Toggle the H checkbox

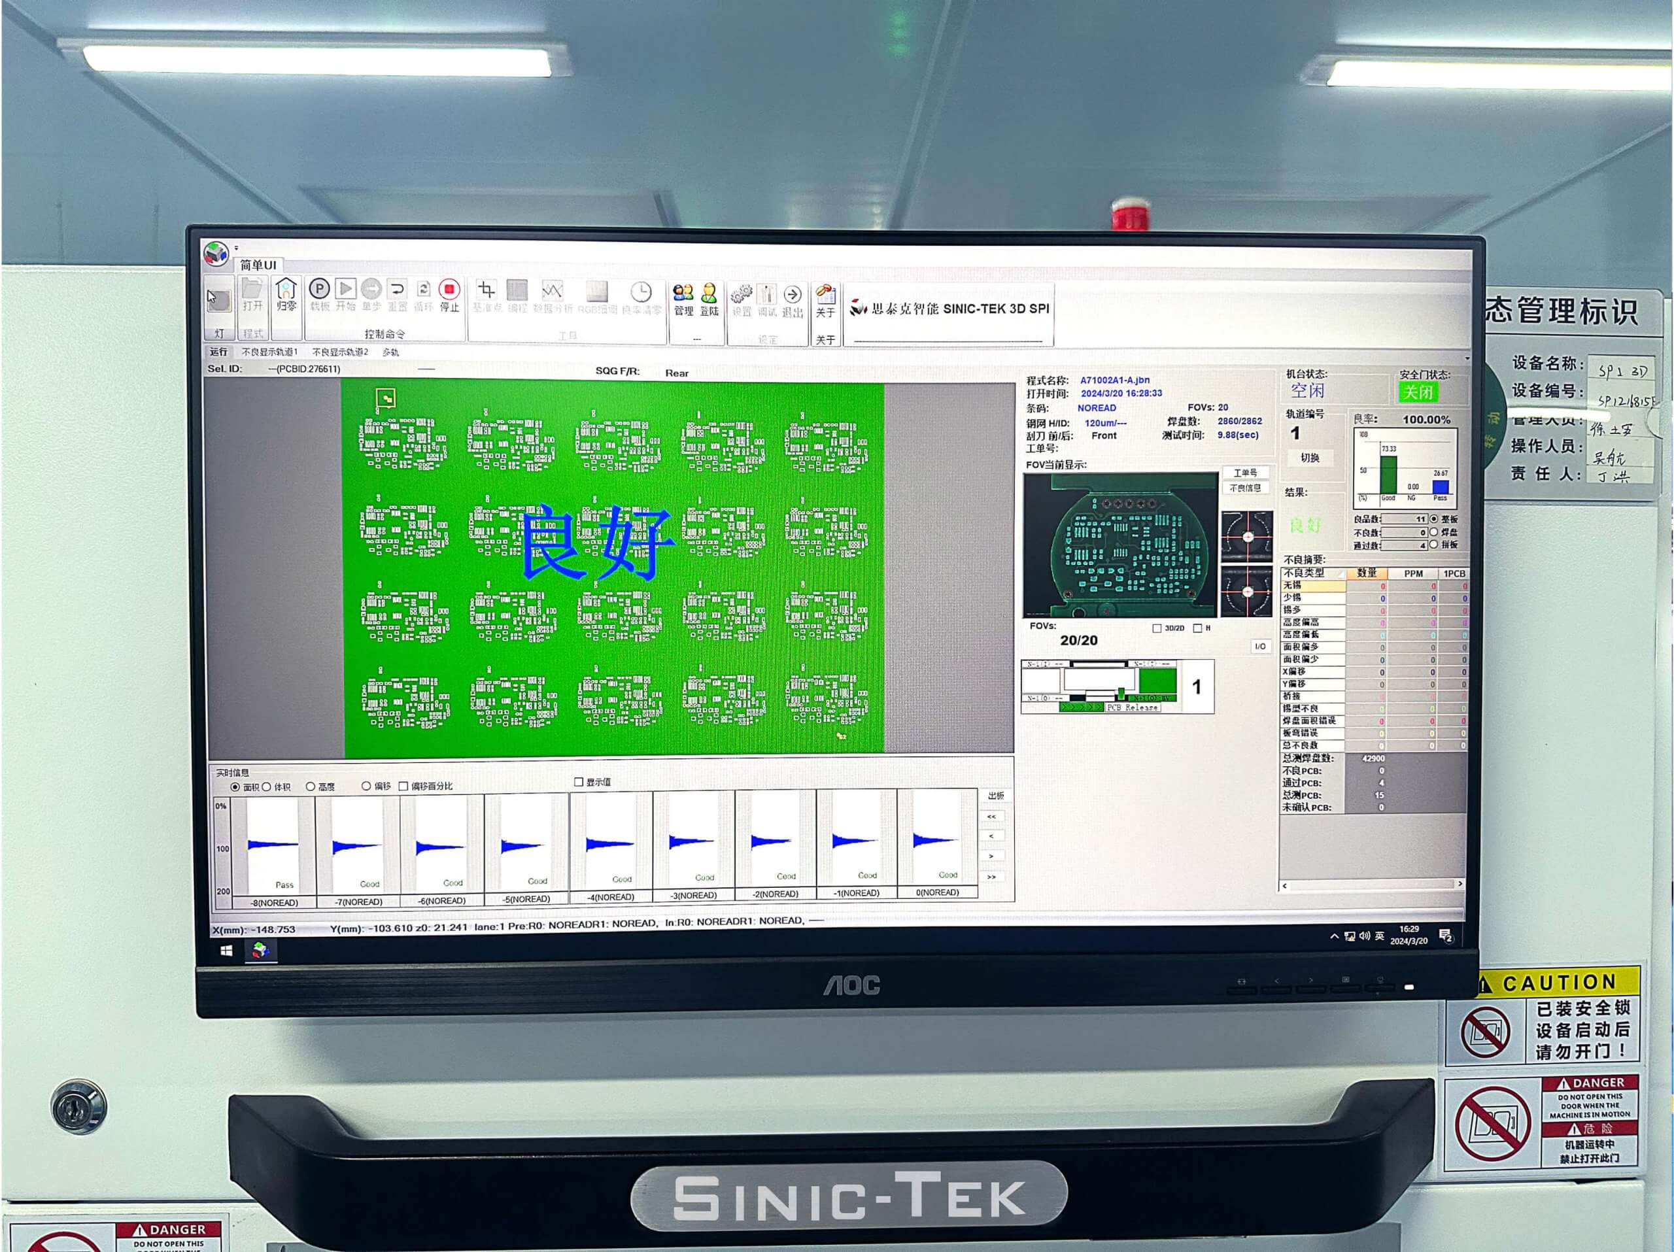point(1197,628)
